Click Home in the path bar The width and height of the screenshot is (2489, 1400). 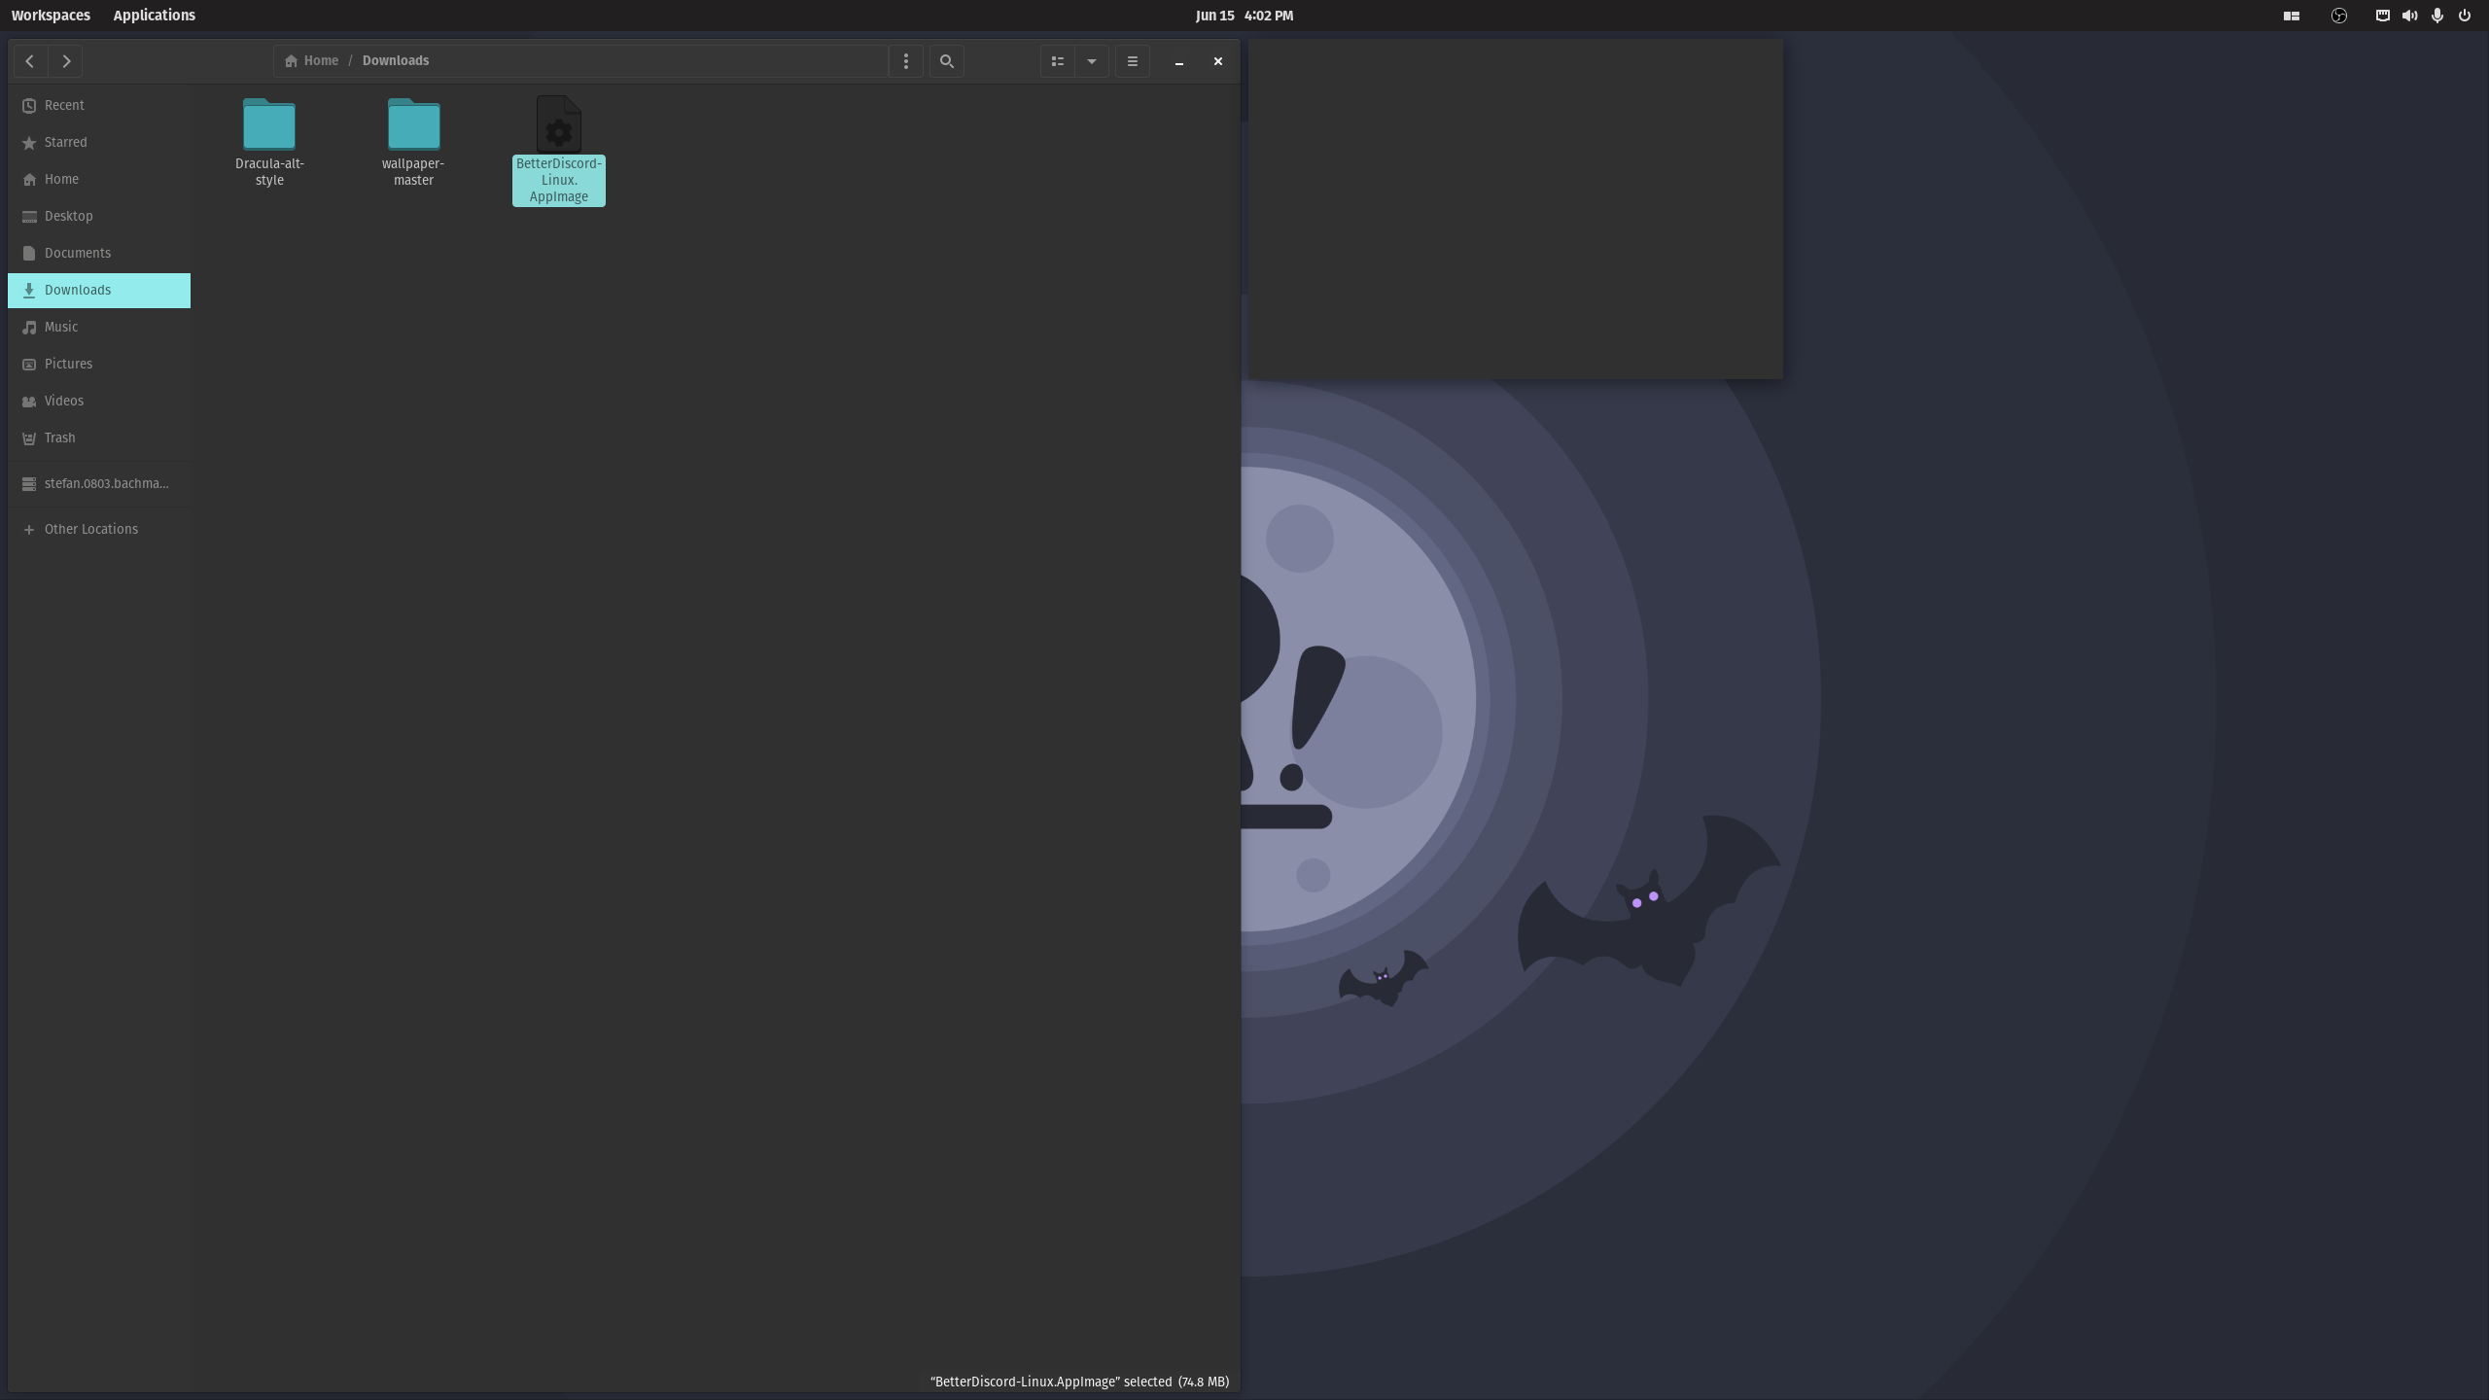tap(312, 60)
